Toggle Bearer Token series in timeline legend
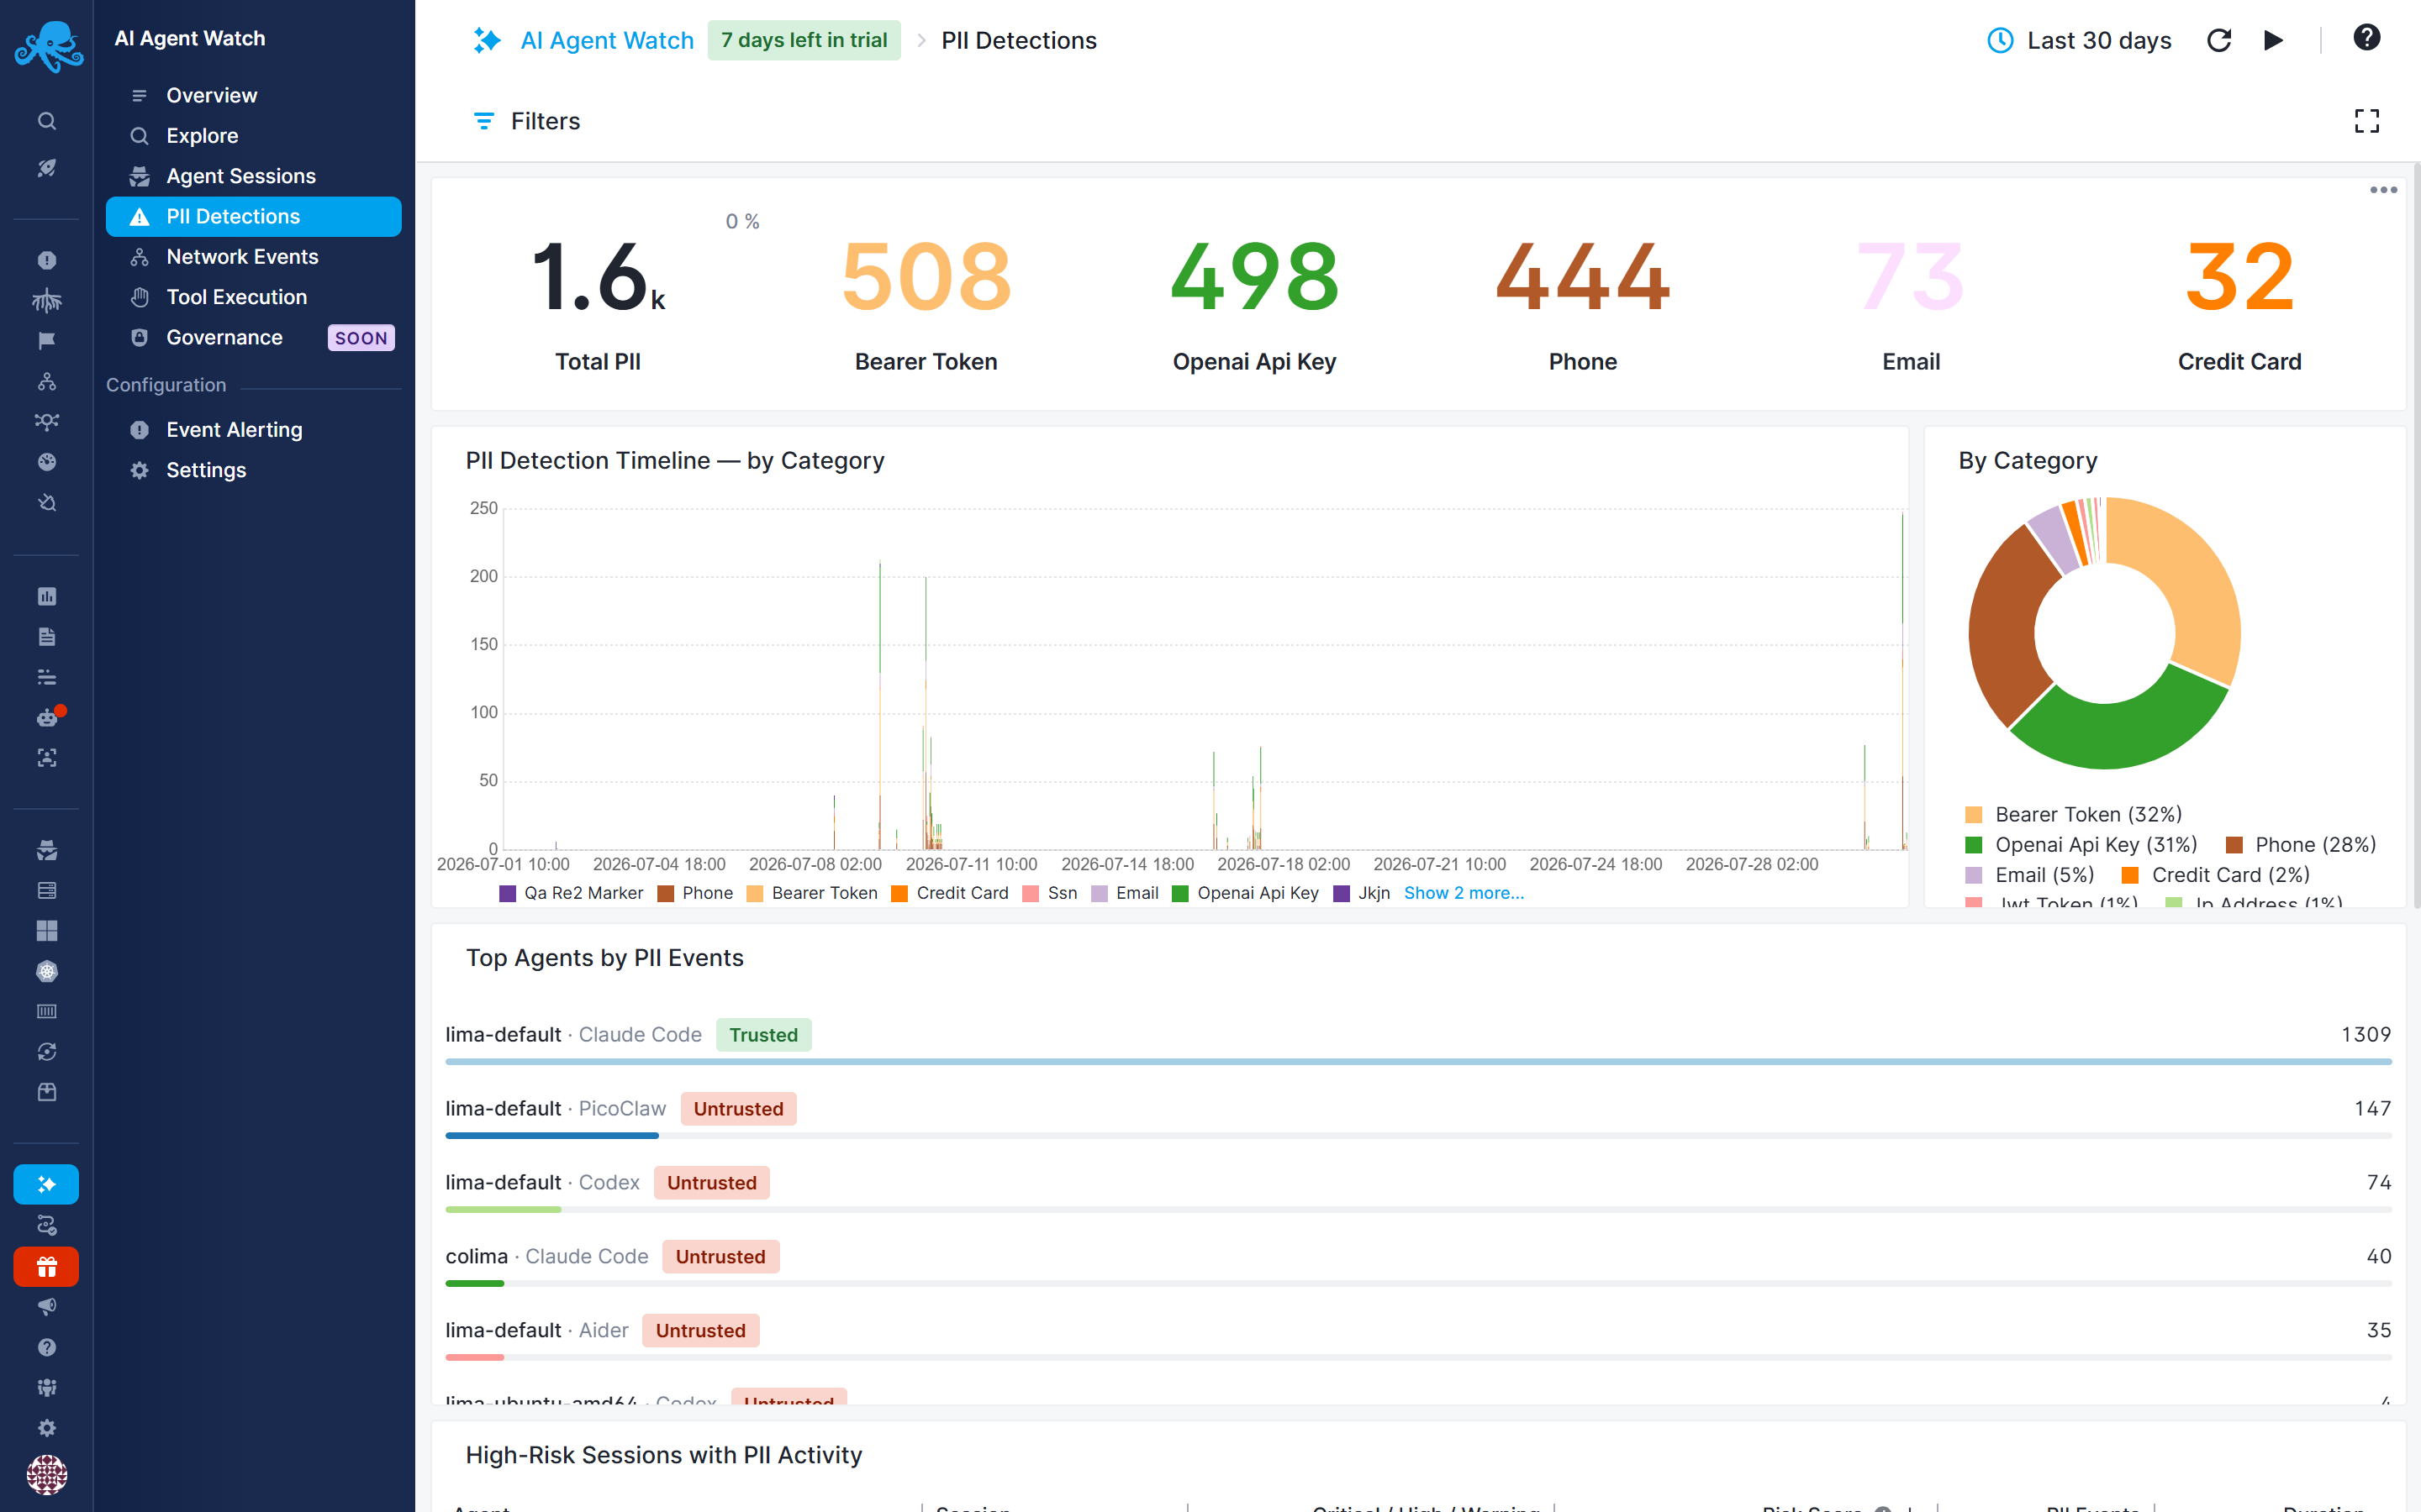Screen dimensions: 2421x1512 click(812, 893)
